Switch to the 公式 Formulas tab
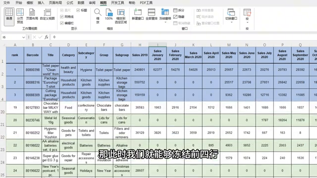This screenshot has height=178, width=317. point(70,3)
